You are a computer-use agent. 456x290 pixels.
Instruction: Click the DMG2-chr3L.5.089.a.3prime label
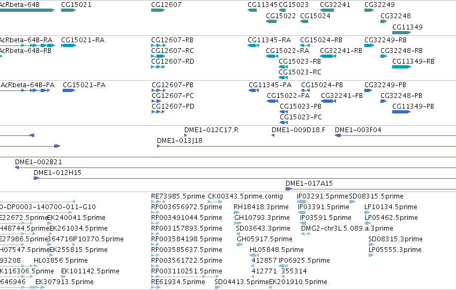[x=347, y=228]
